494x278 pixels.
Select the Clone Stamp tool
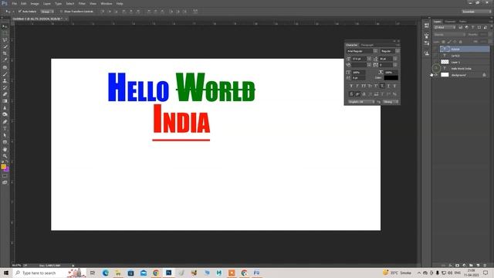5,81
